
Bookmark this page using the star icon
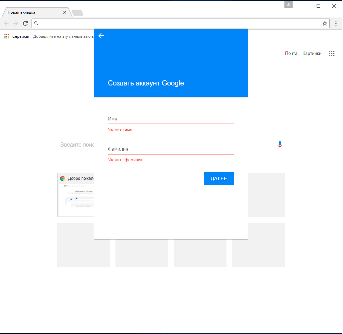(324, 23)
